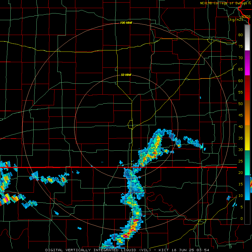Click the teal green band of the color scale

(247, 163)
